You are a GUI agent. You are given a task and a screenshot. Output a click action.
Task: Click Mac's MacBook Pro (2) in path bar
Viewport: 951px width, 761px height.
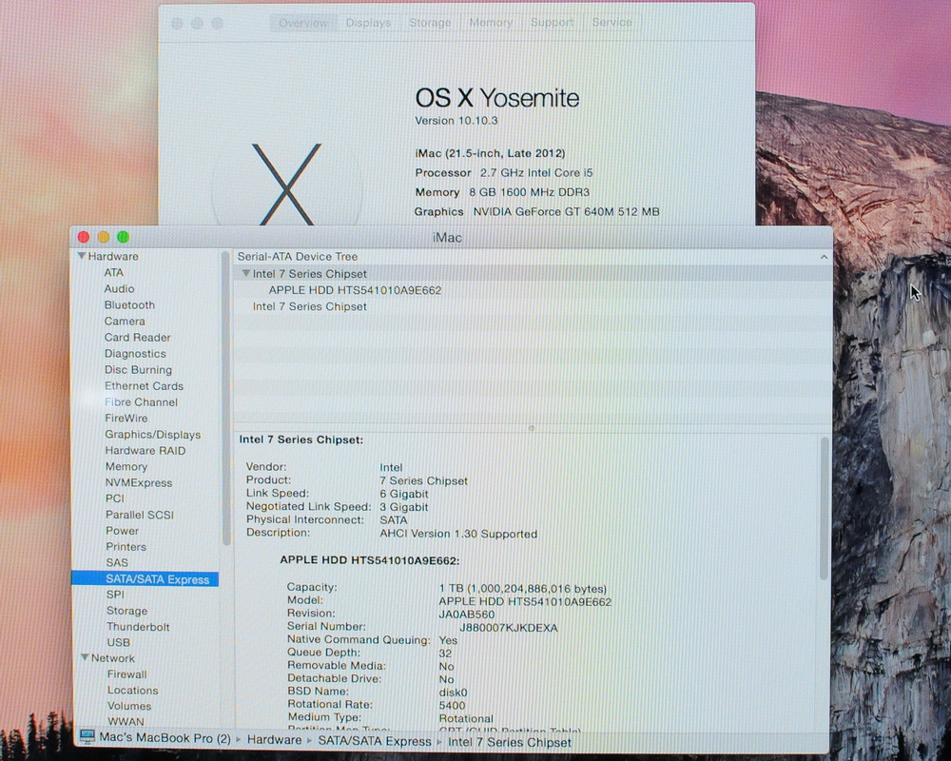click(x=165, y=738)
